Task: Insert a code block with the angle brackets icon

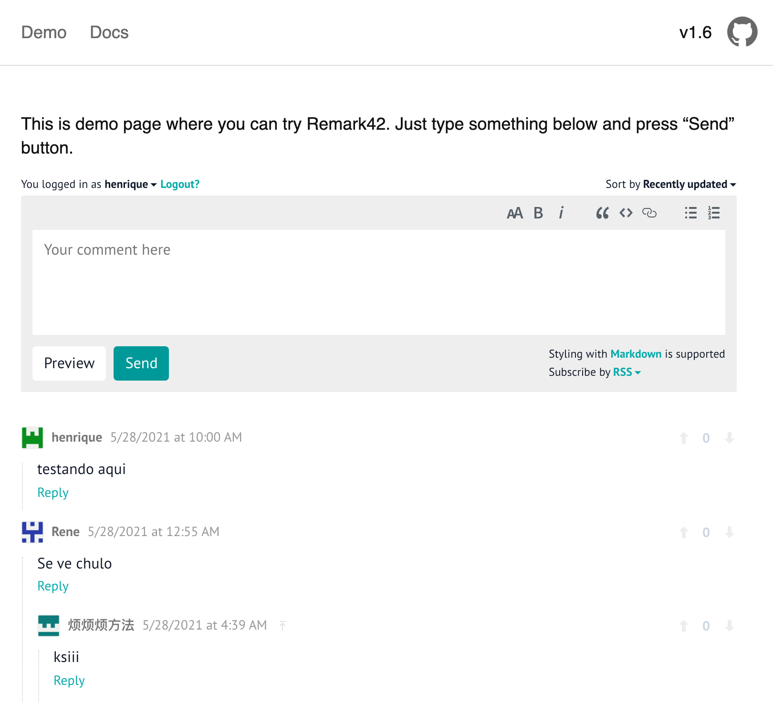Action: point(626,213)
